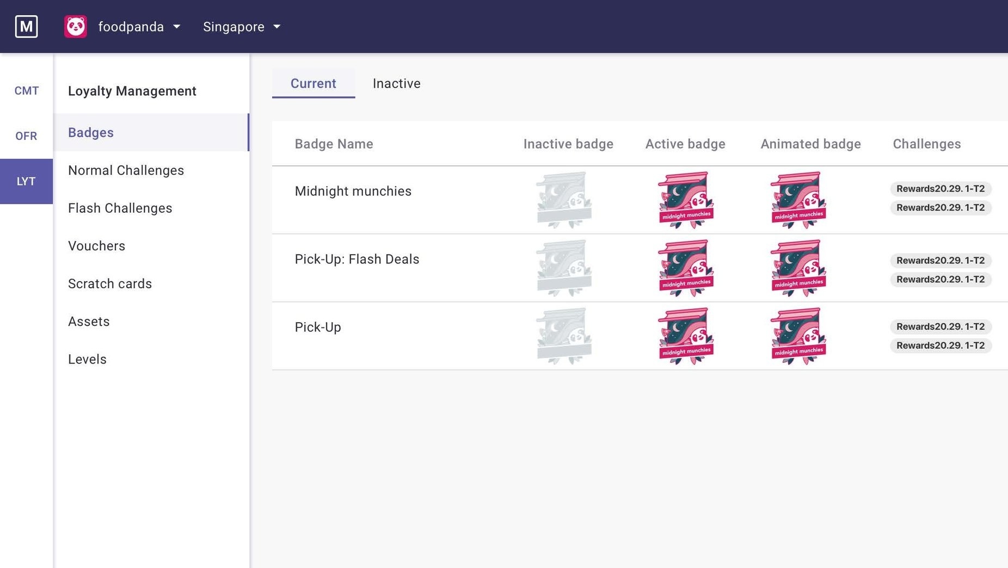The width and height of the screenshot is (1008, 568).
Task: Select the foodpanda panda icon
Action: pyautogui.click(x=76, y=26)
